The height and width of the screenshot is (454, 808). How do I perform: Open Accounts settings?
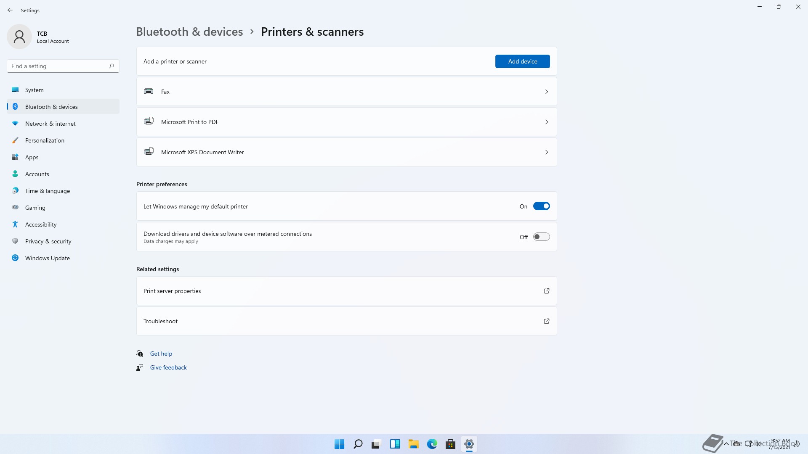(x=63, y=174)
